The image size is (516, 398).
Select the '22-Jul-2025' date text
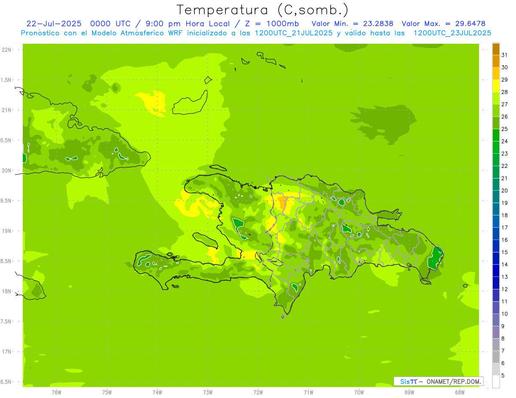click(x=54, y=24)
